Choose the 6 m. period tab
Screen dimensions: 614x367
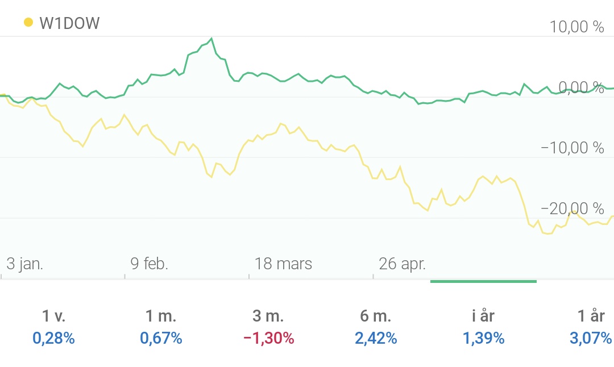[376, 316]
